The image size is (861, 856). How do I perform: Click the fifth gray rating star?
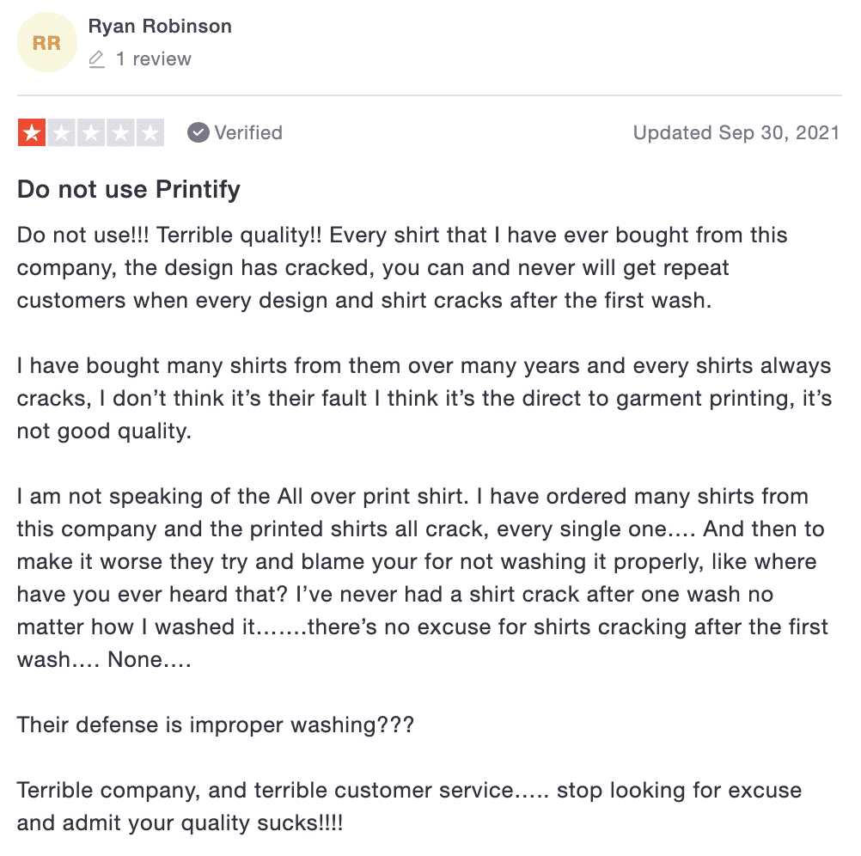[x=150, y=132]
